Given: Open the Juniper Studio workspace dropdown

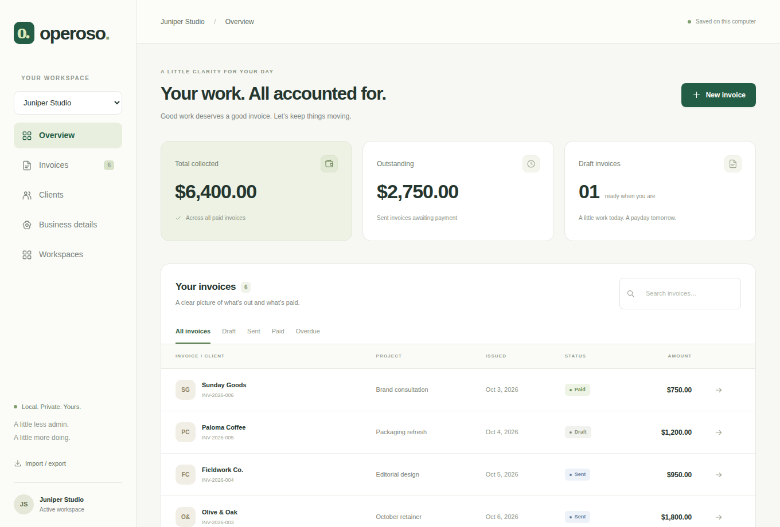Looking at the screenshot, I should [68, 103].
